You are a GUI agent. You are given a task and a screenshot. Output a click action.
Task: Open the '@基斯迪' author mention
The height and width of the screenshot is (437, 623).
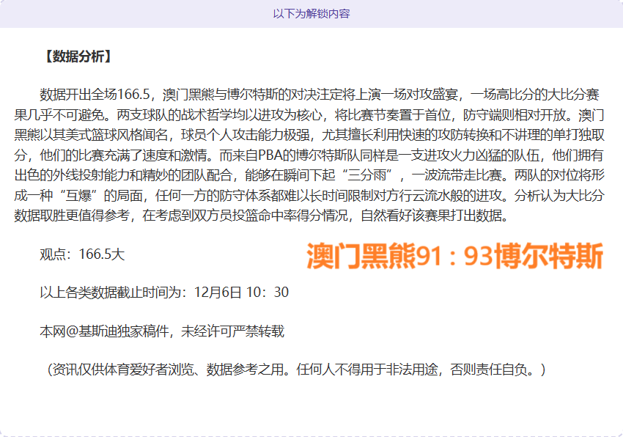(102, 331)
